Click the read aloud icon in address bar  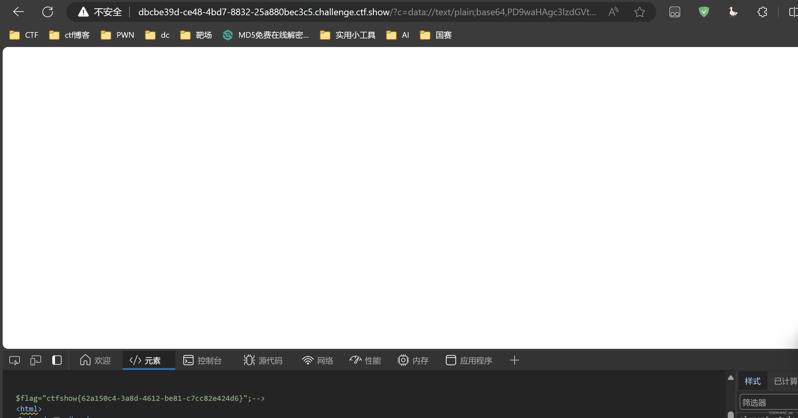(613, 12)
